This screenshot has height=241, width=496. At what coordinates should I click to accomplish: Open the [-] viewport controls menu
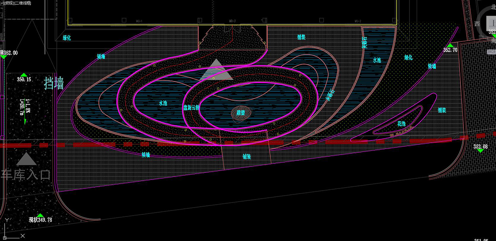tap(2, 2)
